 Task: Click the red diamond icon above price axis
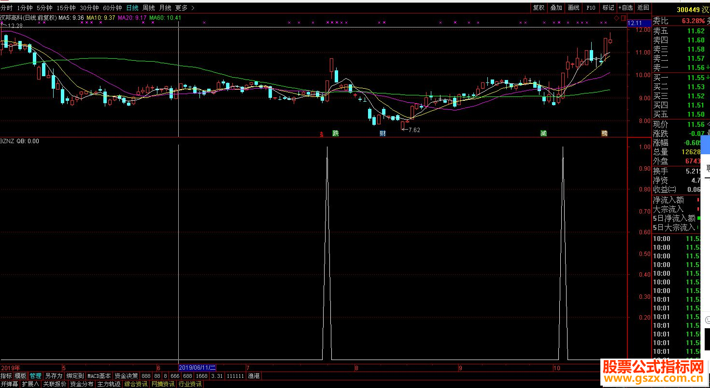point(617,18)
